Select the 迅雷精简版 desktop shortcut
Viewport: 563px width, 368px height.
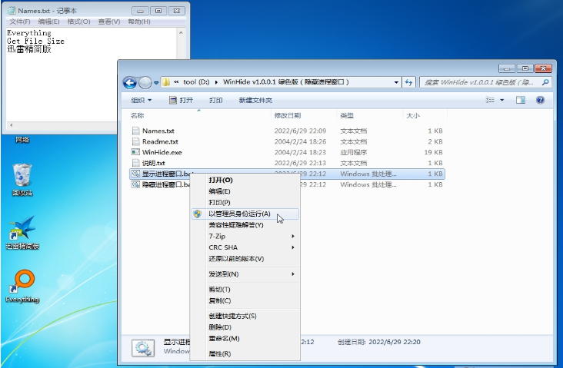(x=22, y=233)
